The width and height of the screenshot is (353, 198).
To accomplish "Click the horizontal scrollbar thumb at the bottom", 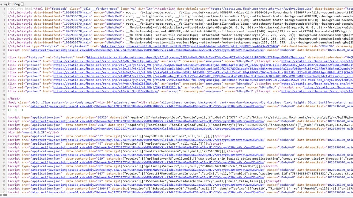I will coord(6,195).
